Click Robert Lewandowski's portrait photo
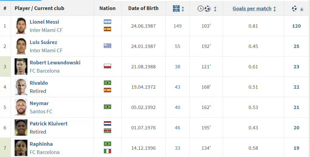 click(x=21, y=67)
